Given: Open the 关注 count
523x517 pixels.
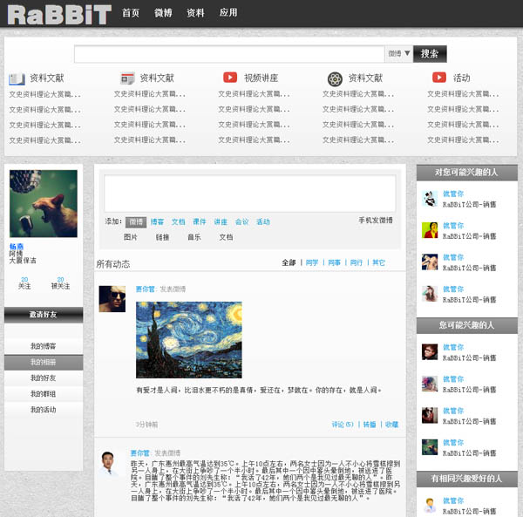Looking at the screenshot, I should 24,283.
